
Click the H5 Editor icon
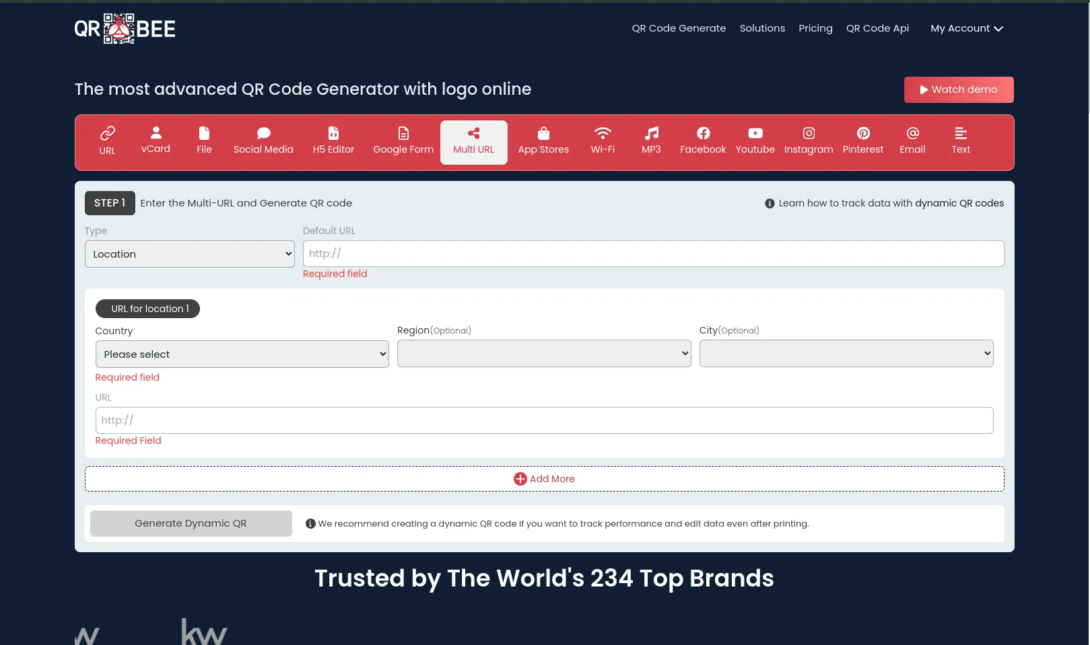(333, 133)
